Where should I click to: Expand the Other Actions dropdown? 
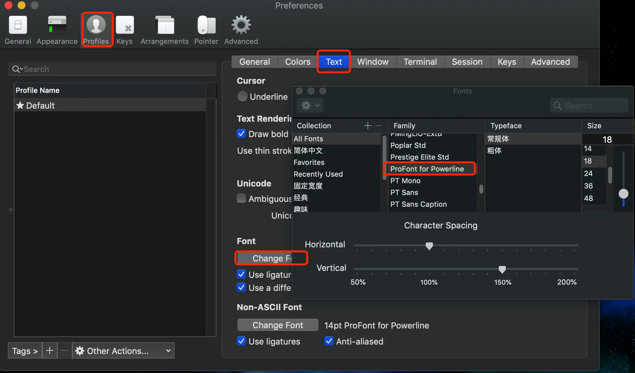click(123, 351)
